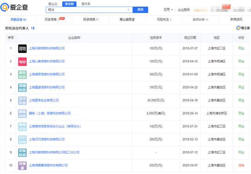The height and width of the screenshot is (174, 251).
Task: Open the 投资信息 tab
Action: coord(91,20)
